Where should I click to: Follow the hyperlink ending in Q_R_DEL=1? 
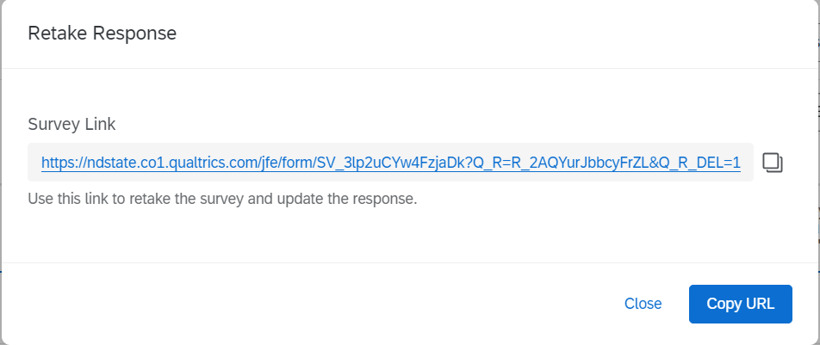coord(391,163)
